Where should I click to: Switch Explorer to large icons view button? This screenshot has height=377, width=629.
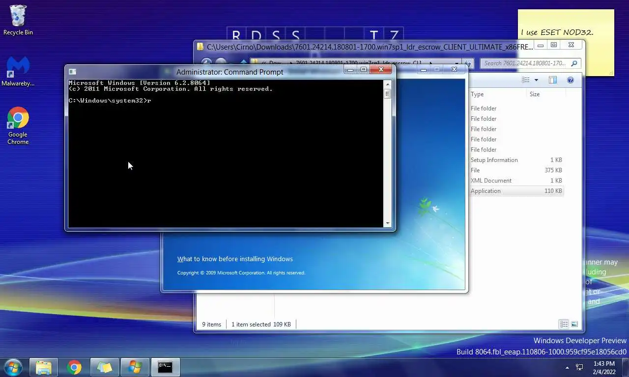[574, 324]
